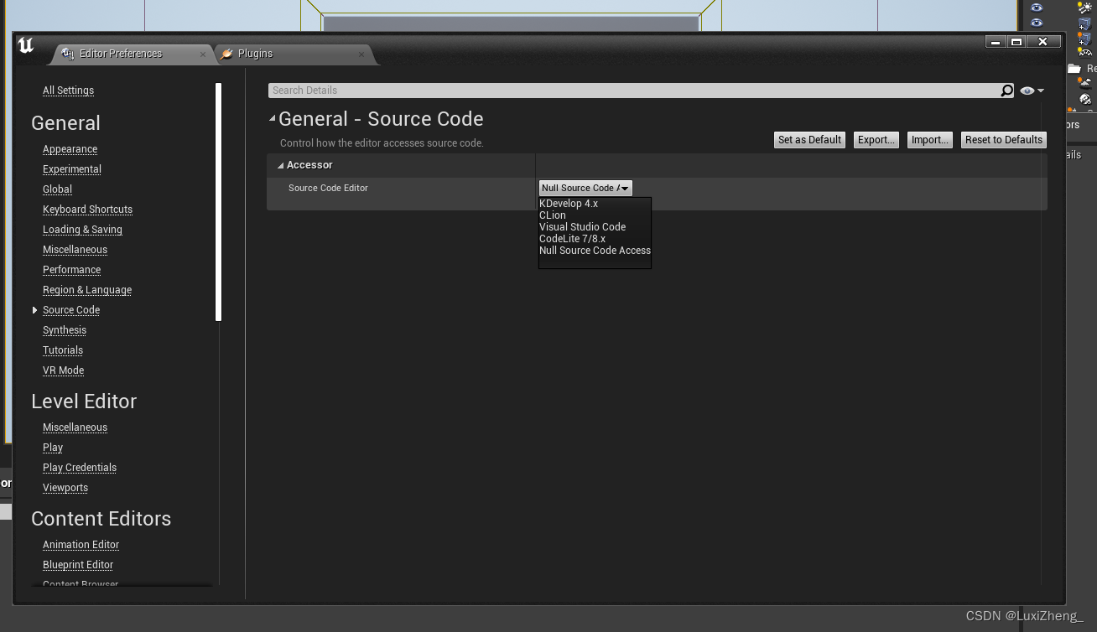The image size is (1097, 632).
Task: Maximize the Editor Preferences window
Action: (x=1016, y=42)
